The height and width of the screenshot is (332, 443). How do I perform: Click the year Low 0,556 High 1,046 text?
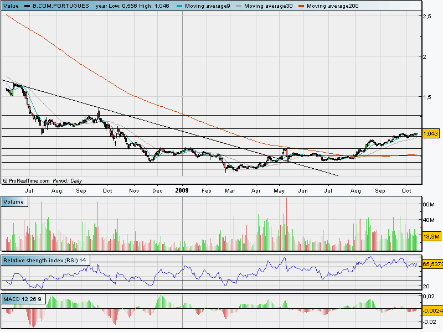tap(132, 6)
